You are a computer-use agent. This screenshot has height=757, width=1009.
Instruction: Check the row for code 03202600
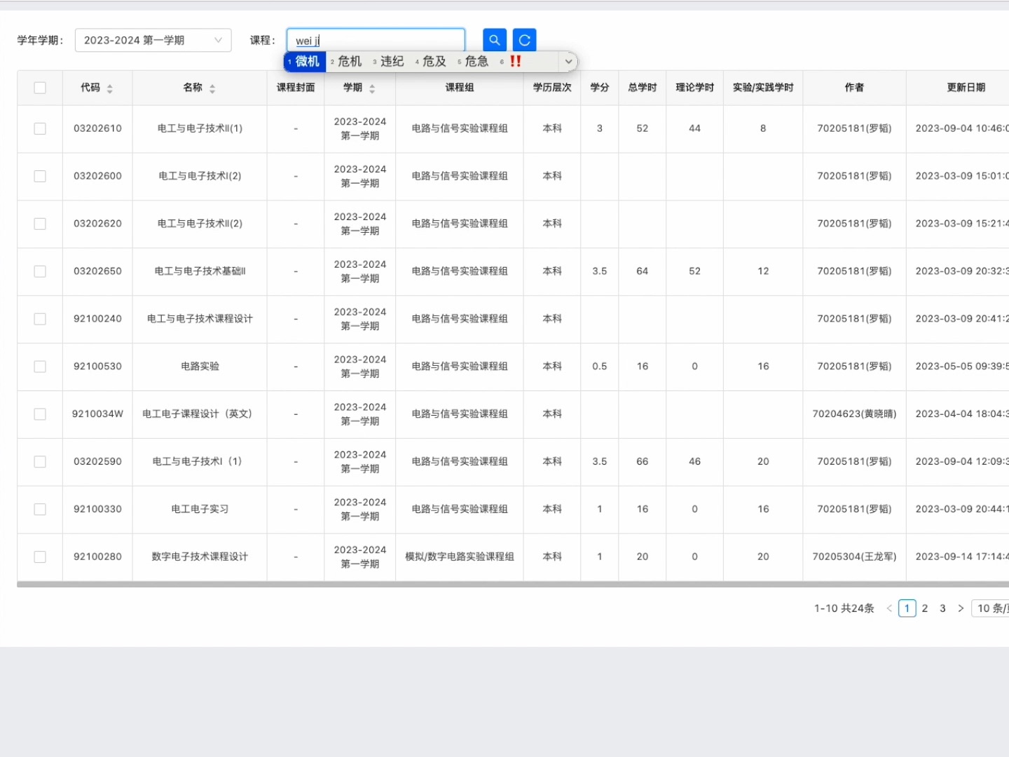[x=40, y=176]
